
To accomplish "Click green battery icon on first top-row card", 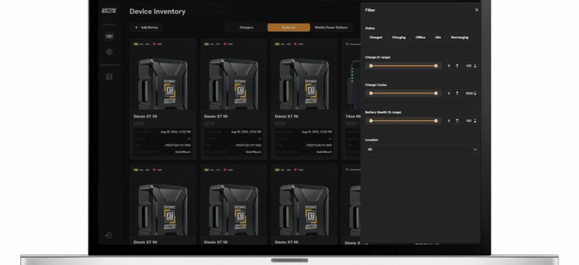I will (x=136, y=44).
